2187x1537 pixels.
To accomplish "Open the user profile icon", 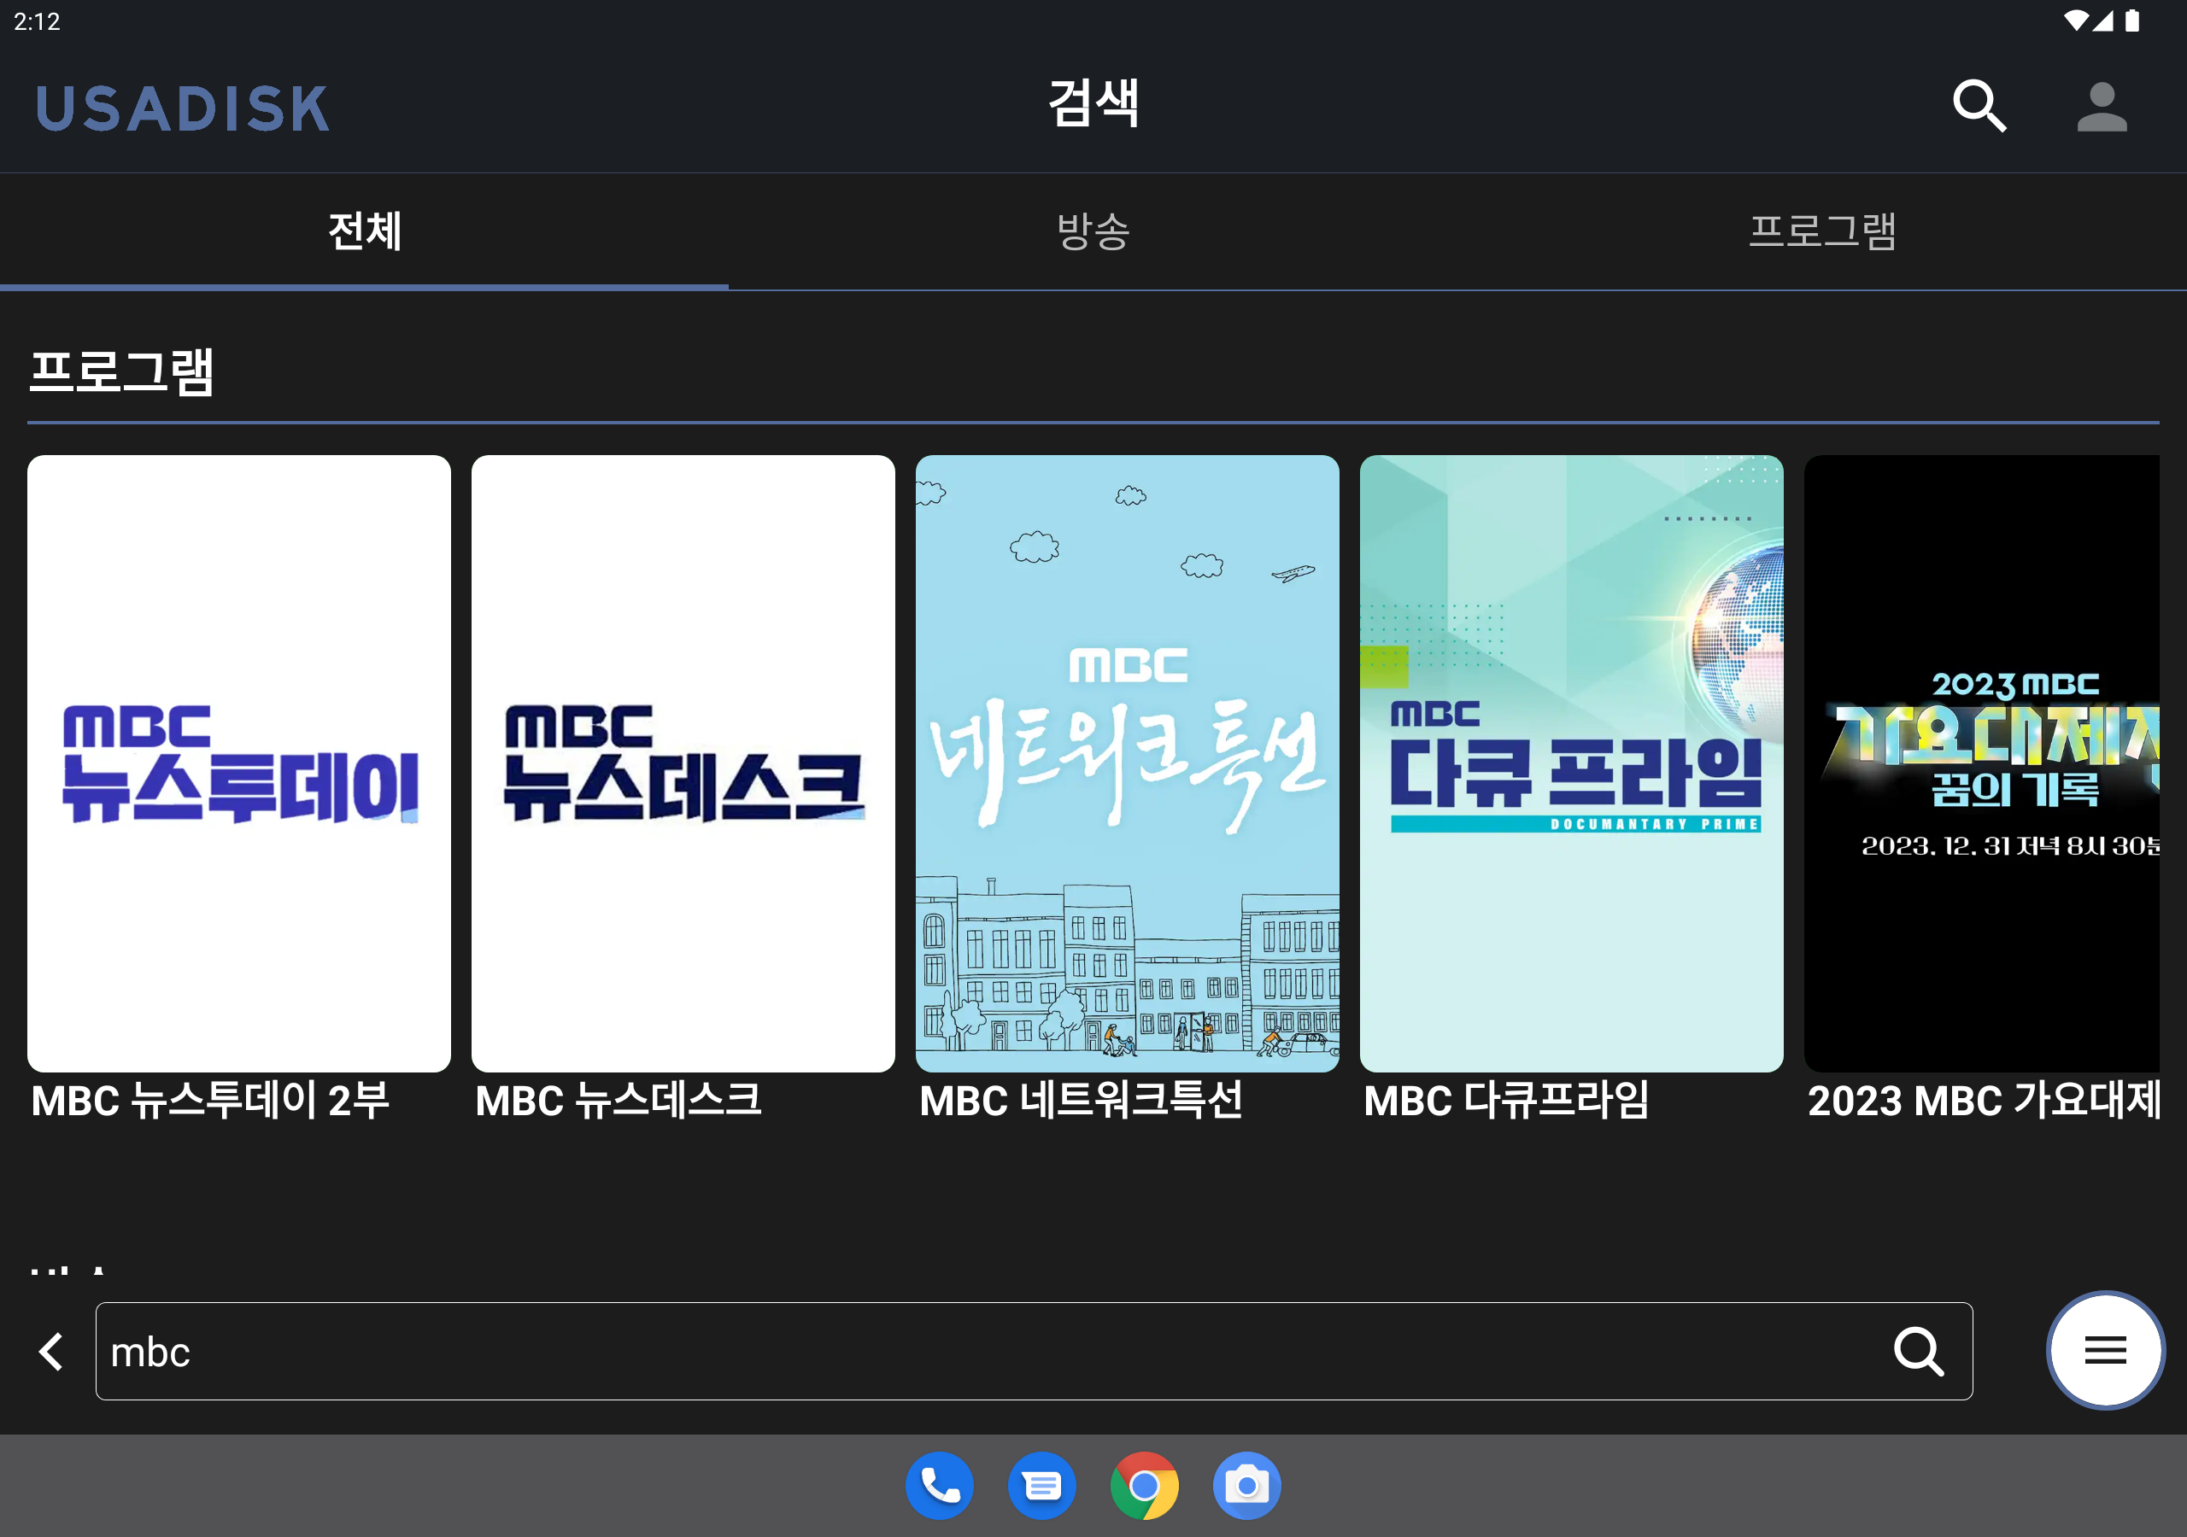I will 2102,106.
